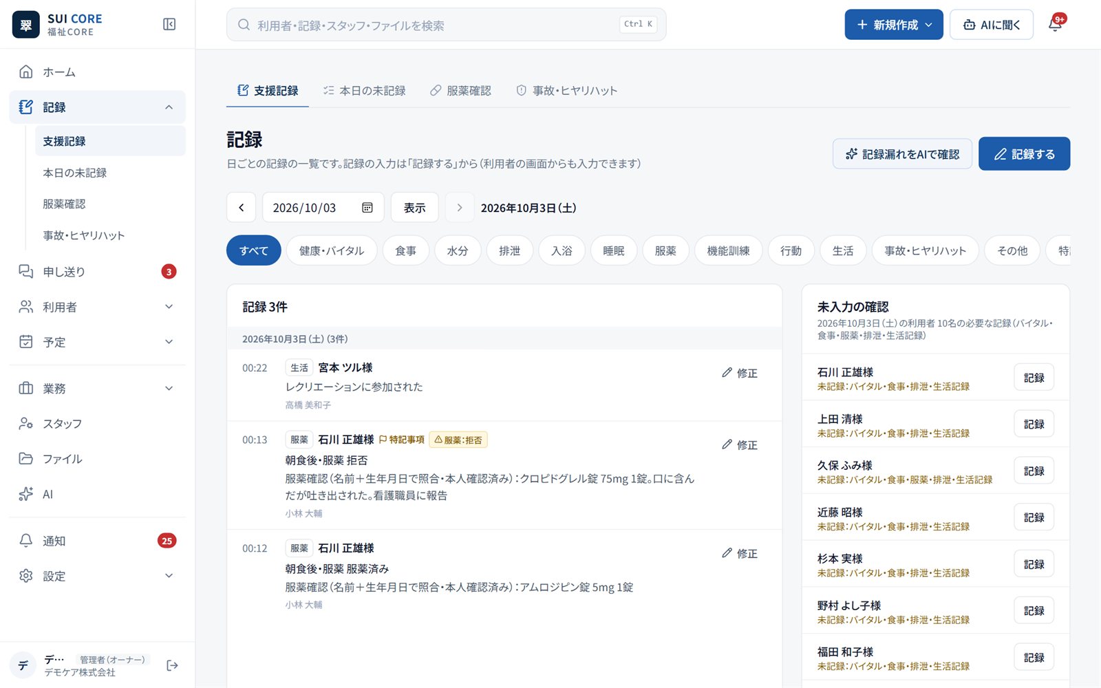Image resolution: width=1101 pixels, height=688 pixels.
Task: Click the SUI CORE logo
Action: click(58, 25)
